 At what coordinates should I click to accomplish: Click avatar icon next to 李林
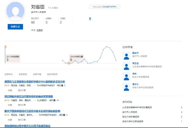[x=126, y=76]
